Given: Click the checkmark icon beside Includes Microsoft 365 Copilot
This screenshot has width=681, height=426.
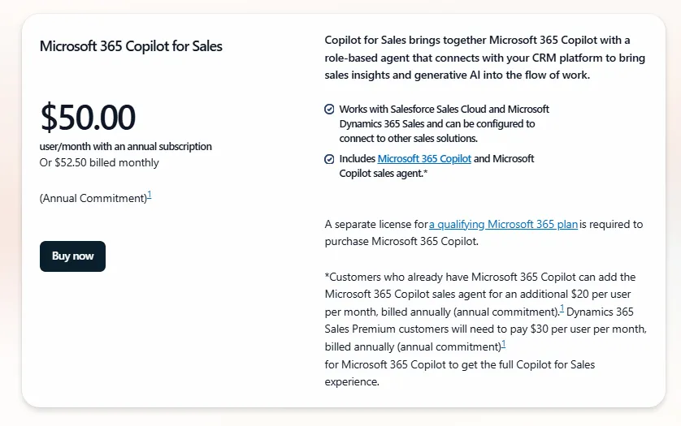Looking at the screenshot, I should 329,159.
